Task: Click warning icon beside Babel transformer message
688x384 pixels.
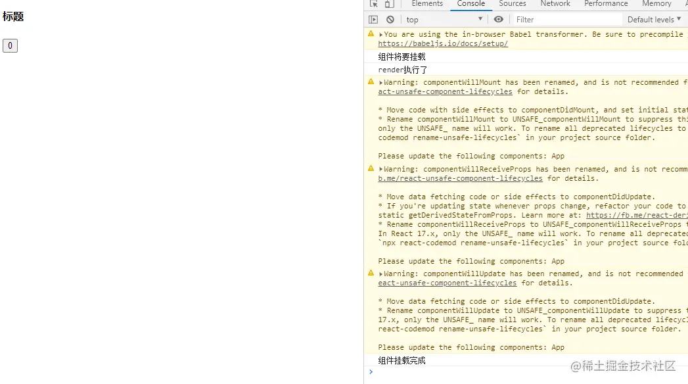Action: tap(371, 34)
